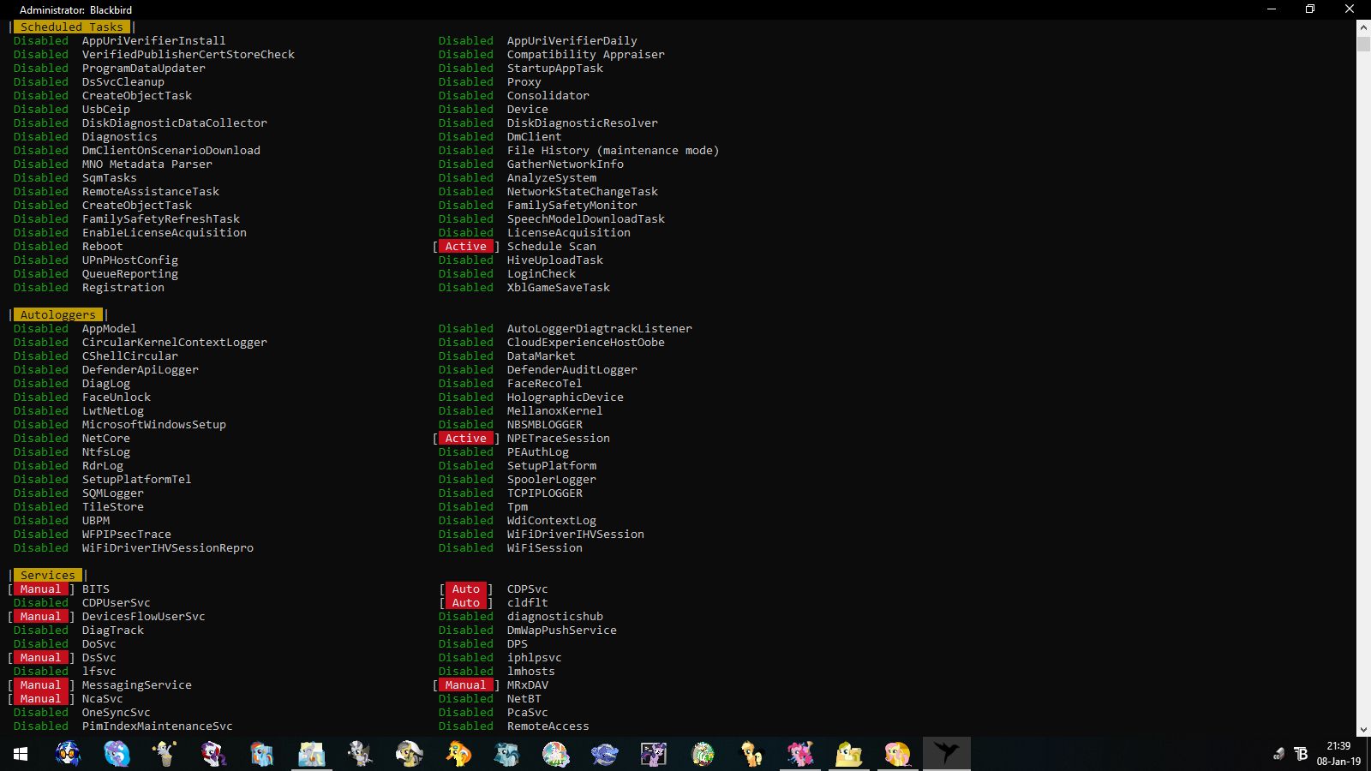Click the AppUriVerifierInstall task name
The width and height of the screenshot is (1371, 771).
(154, 40)
